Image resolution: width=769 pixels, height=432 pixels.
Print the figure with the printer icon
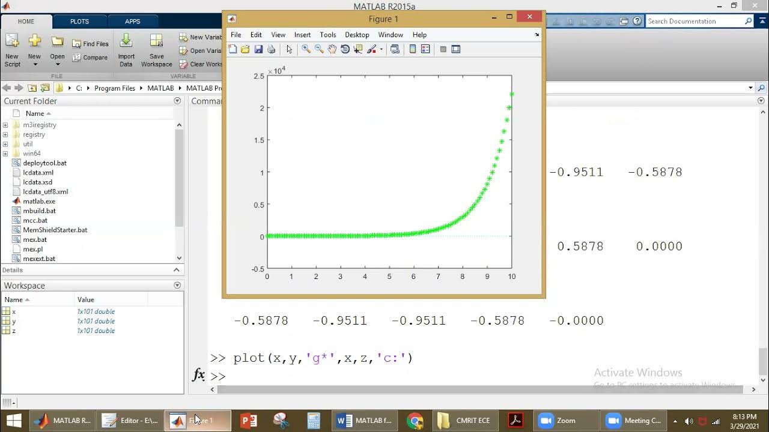pos(272,49)
